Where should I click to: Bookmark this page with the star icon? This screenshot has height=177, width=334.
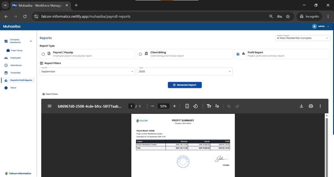pyautogui.click(x=288, y=16)
